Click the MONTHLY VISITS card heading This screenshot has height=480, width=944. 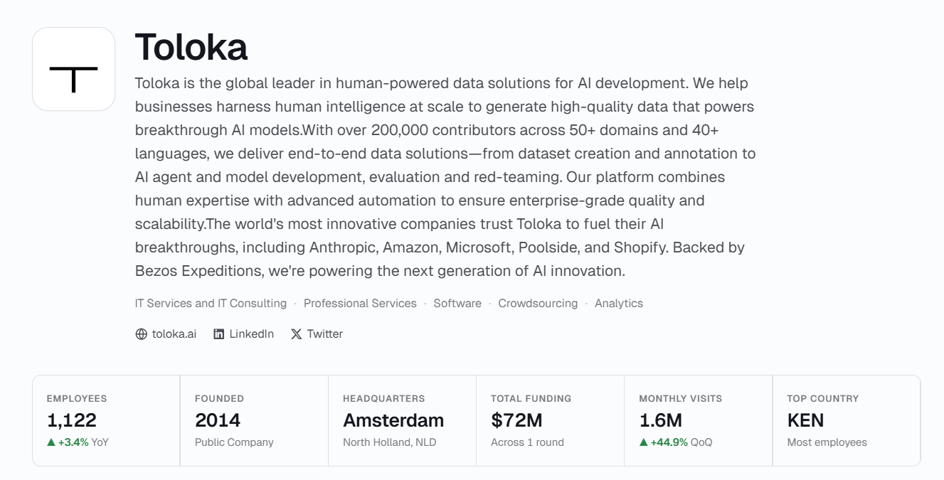coord(680,399)
